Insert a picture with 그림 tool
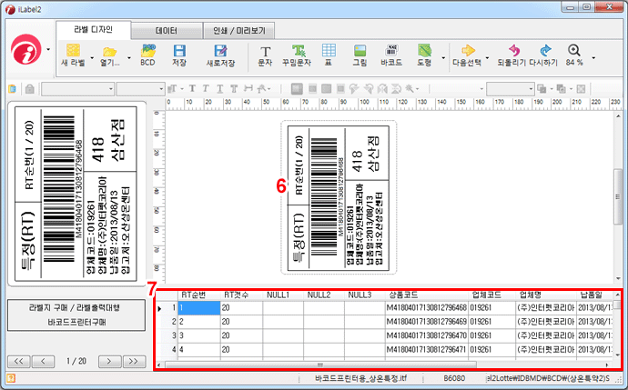The image size is (628, 390). pos(360,55)
